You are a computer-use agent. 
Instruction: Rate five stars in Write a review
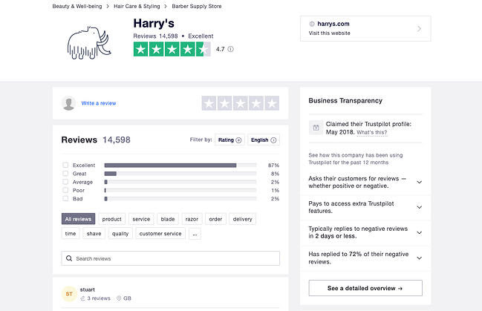272,103
